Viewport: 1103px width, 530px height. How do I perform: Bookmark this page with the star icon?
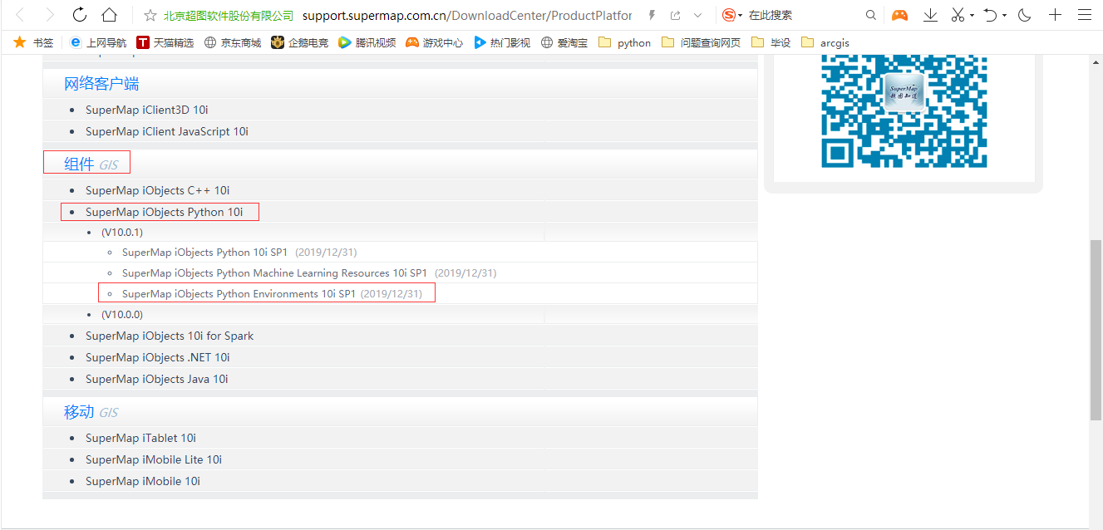[150, 15]
